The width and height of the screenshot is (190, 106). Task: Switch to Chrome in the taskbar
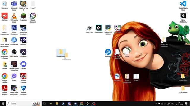coord(82,103)
